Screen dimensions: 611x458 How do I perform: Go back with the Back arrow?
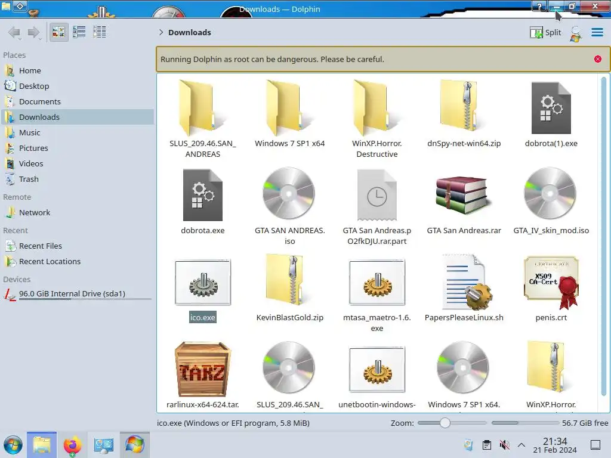pos(14,32)
